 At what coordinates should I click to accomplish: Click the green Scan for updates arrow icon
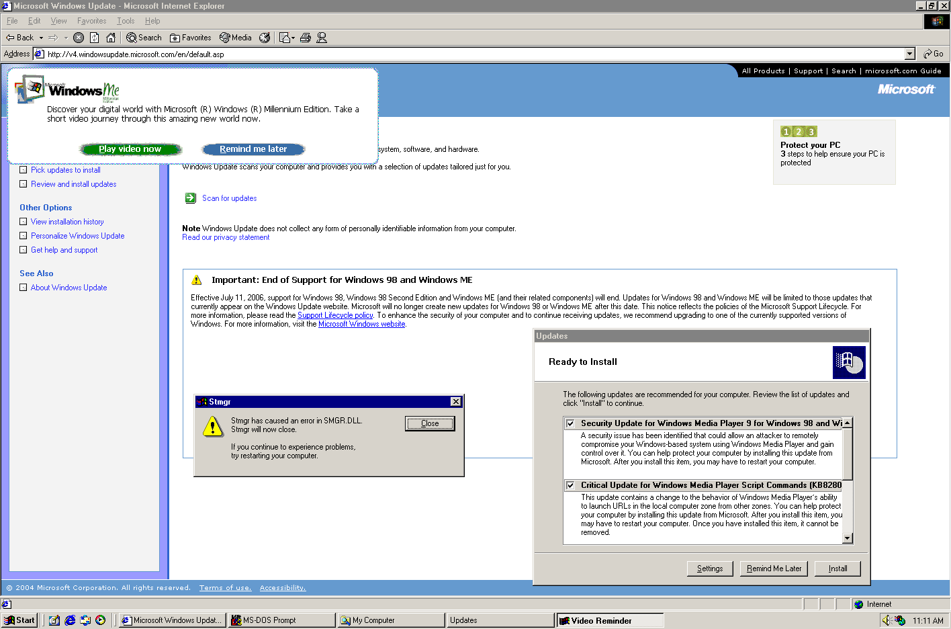click(191, 198)
